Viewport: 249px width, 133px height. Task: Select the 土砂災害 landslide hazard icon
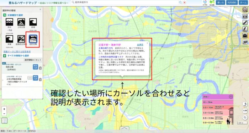21,22
